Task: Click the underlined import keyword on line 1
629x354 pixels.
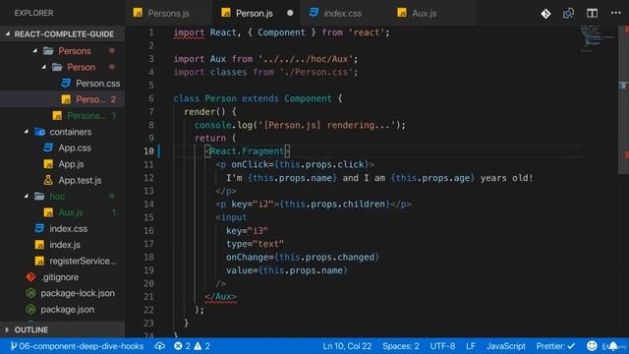Action: [189, 32]
